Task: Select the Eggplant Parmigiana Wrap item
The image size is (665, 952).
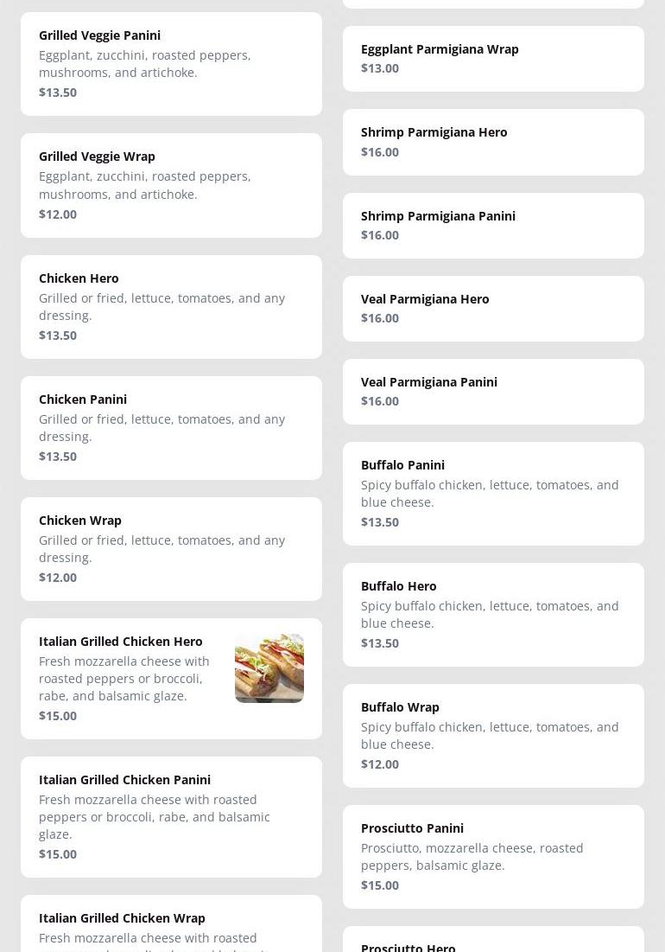Action: click(493, 59)
